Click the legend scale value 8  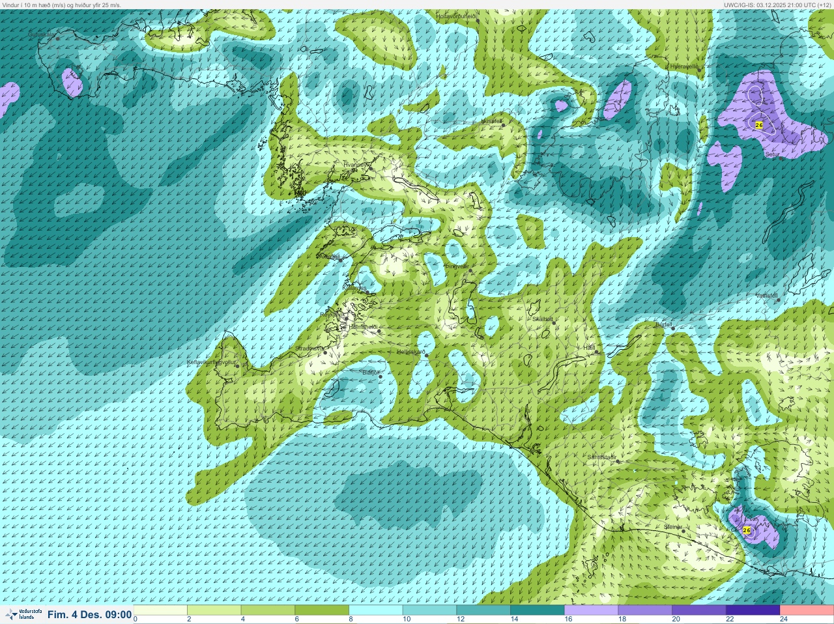(x=351, y=619)
